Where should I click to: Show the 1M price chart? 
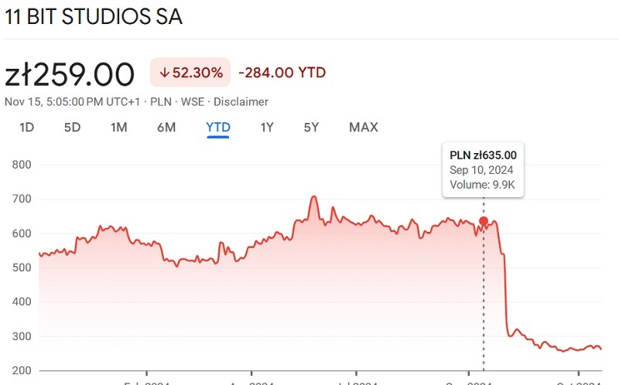(x=118, y=128)
